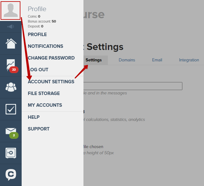Go to the home icon in sidebar
Screen dimensions: 204x186
[x=11, y=43]
